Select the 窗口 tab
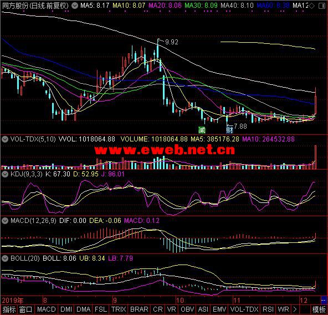The height and width of the screenshot is (315, 328). point(25,309)
